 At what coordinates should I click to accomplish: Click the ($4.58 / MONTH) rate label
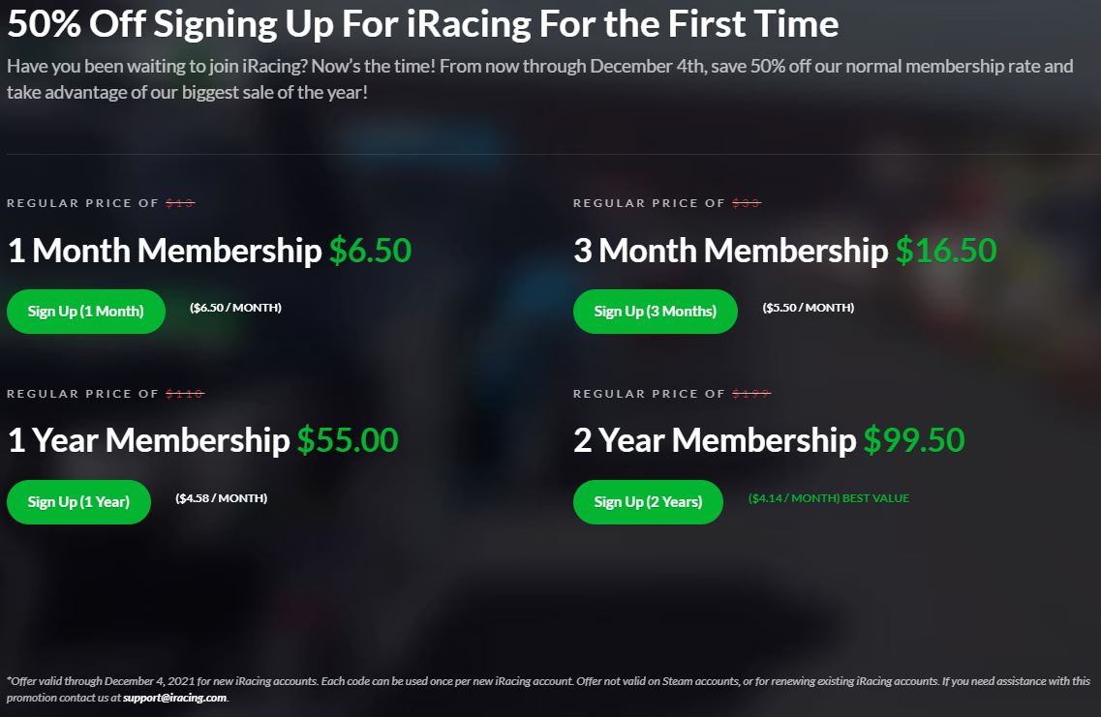point(221,498)
